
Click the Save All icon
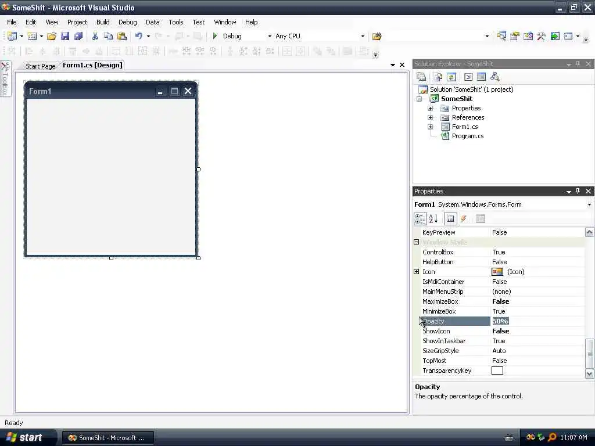(78, 36)
